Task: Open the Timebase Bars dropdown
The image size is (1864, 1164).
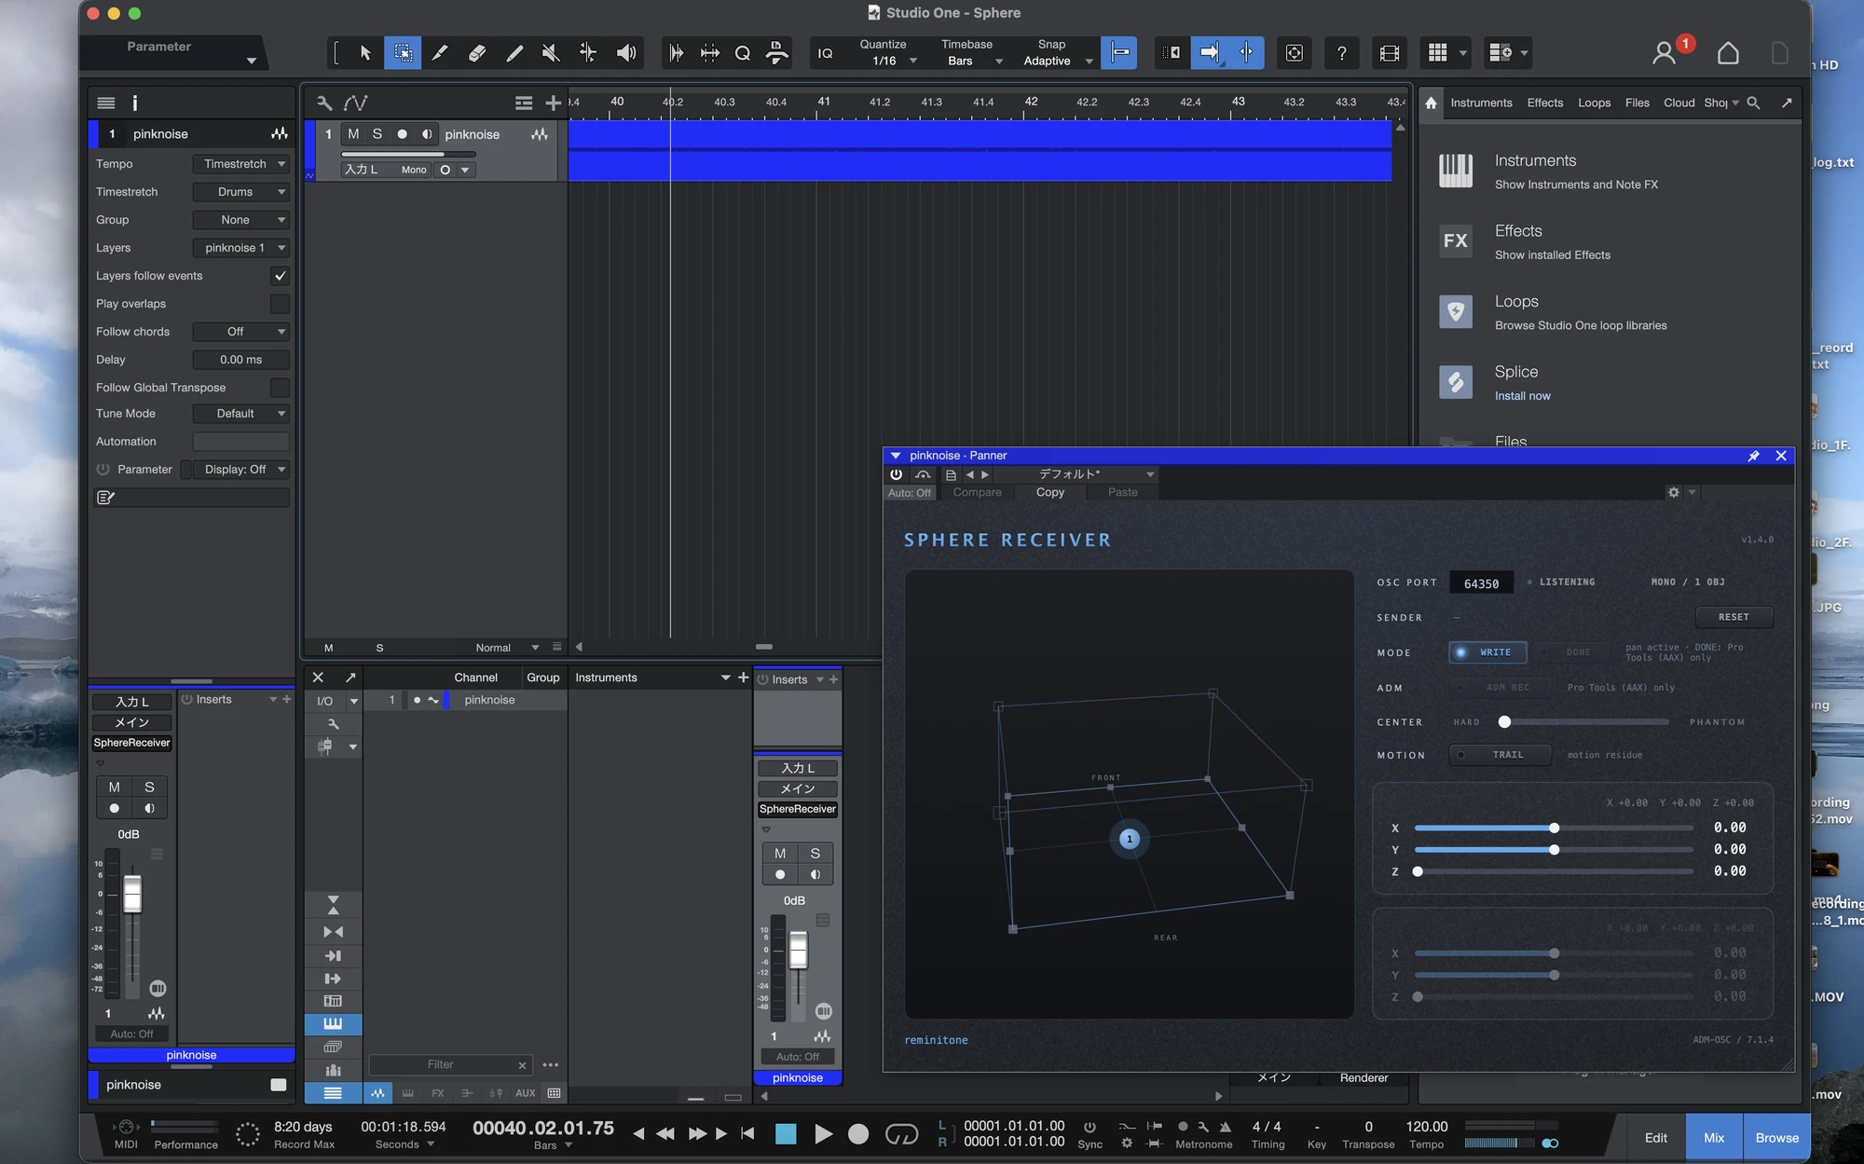Action: pos(970,62)
